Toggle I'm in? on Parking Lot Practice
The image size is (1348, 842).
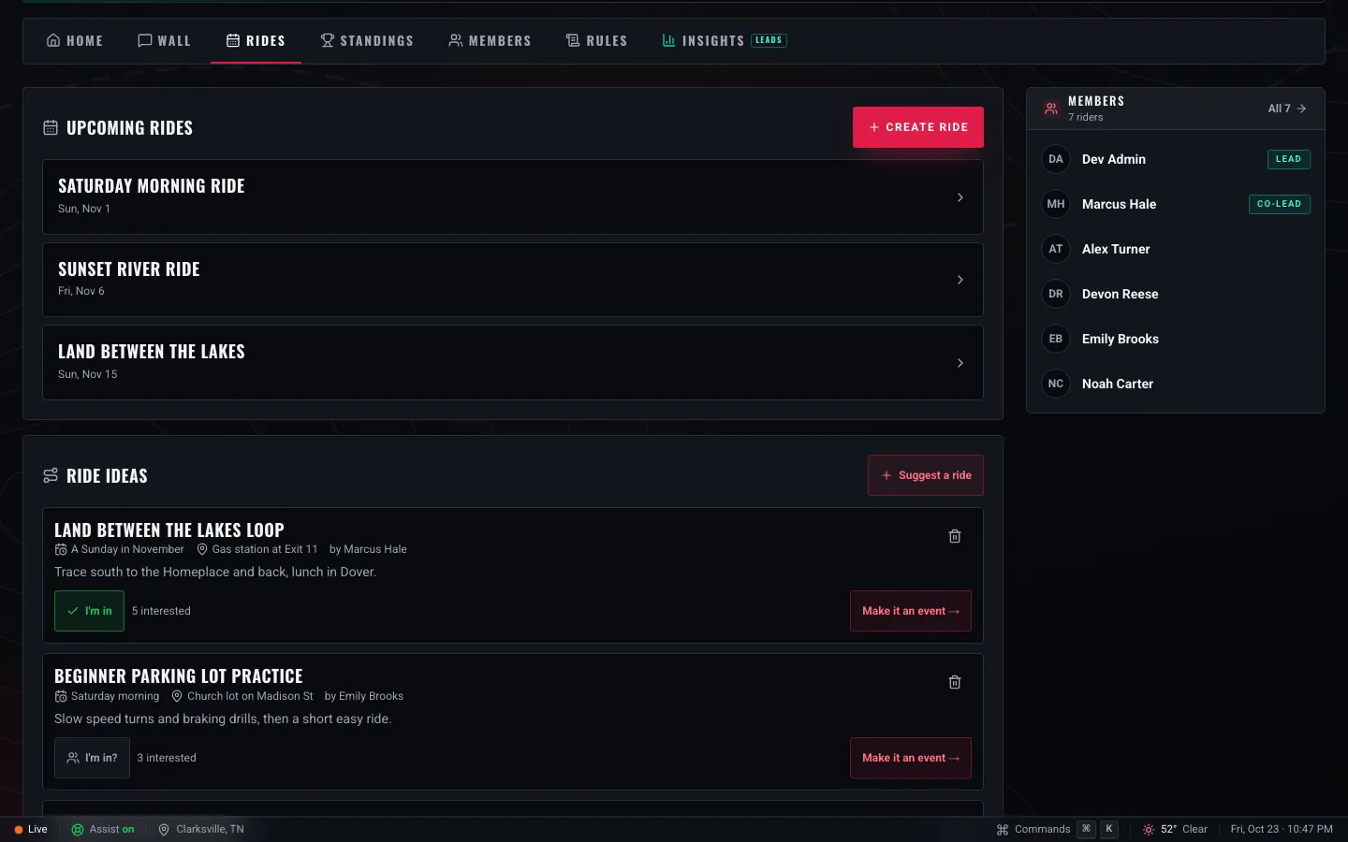coord(92,758)
